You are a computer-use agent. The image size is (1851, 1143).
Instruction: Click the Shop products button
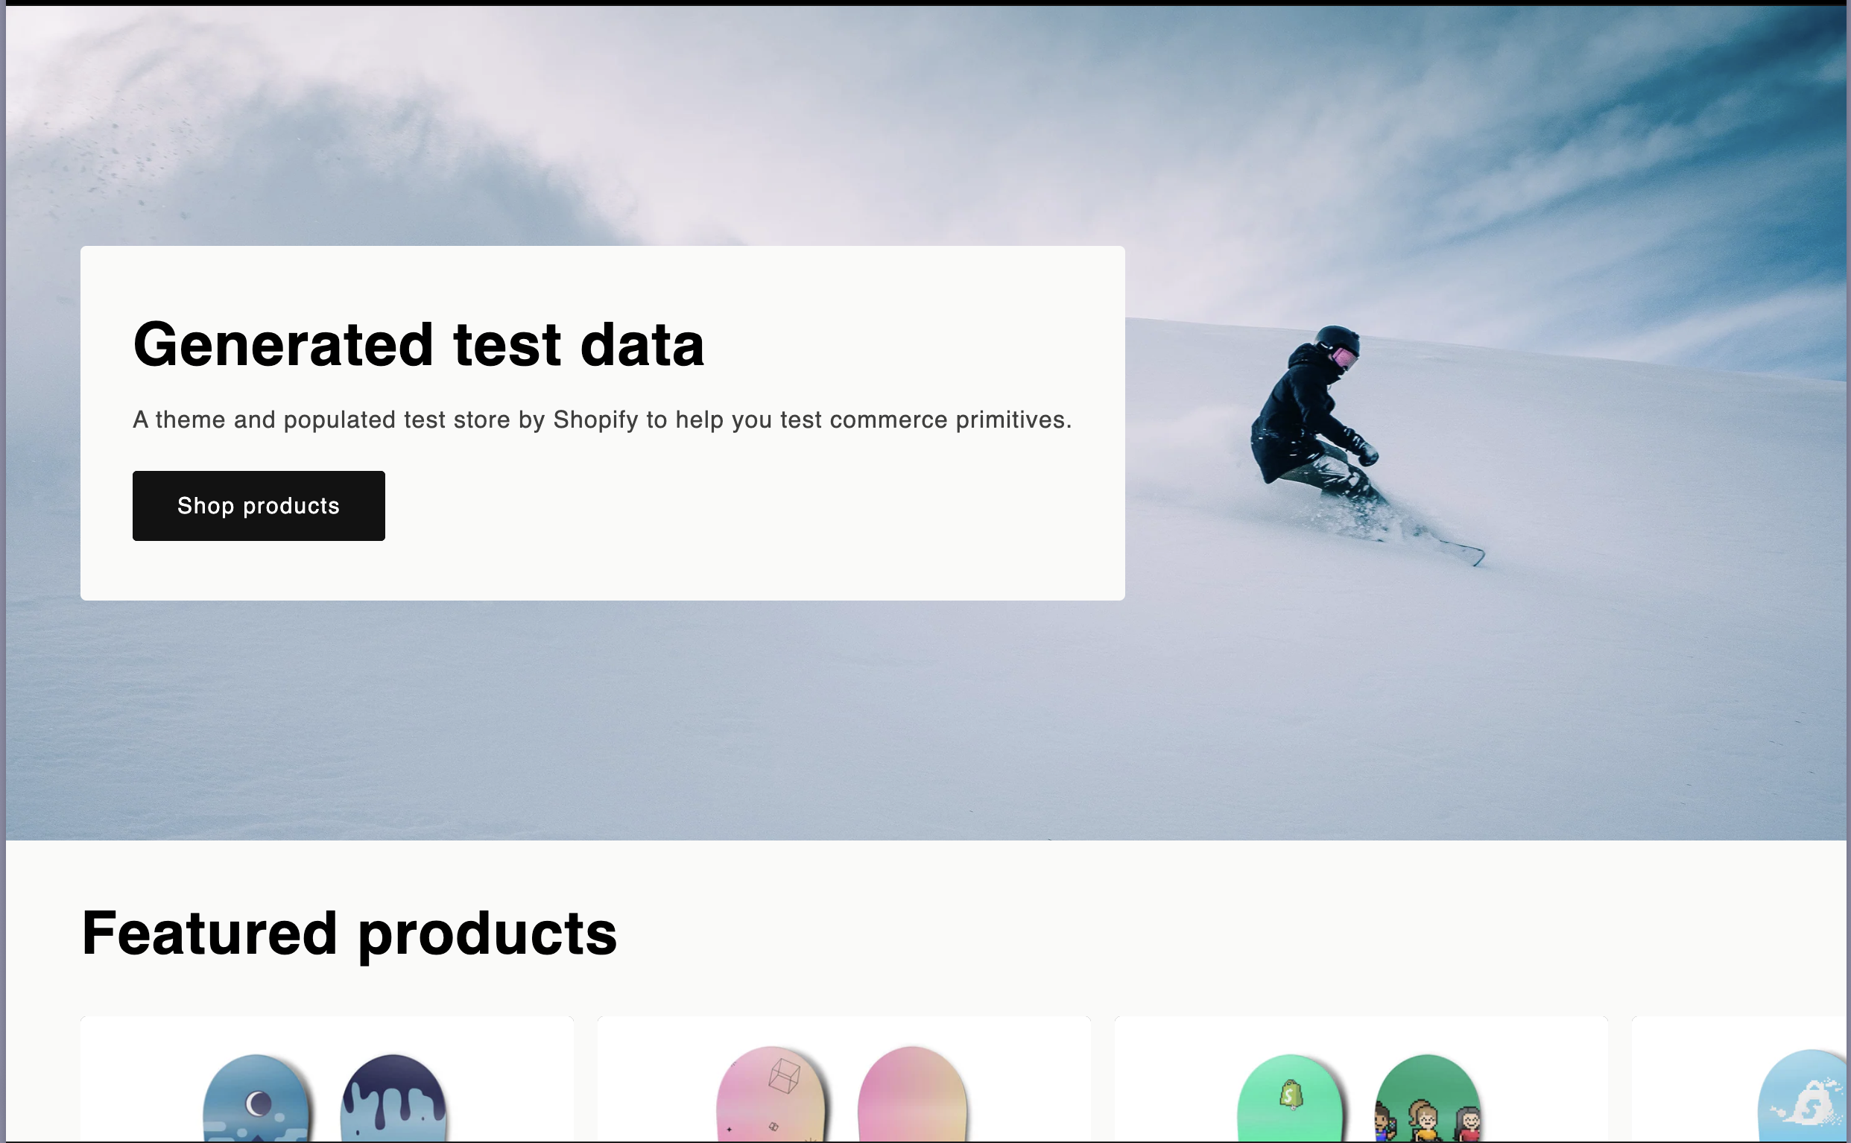[259, 506]
